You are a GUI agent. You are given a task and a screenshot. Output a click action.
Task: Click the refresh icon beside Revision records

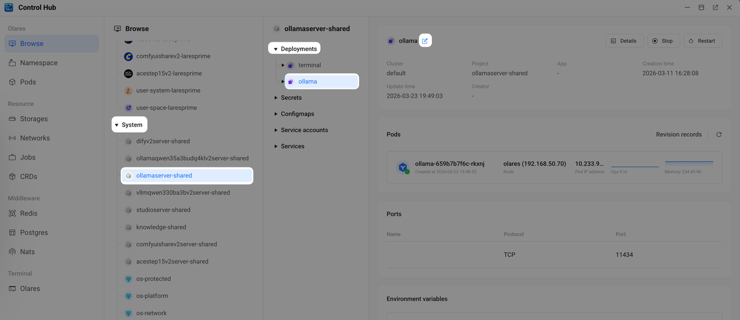pos(719,135)
